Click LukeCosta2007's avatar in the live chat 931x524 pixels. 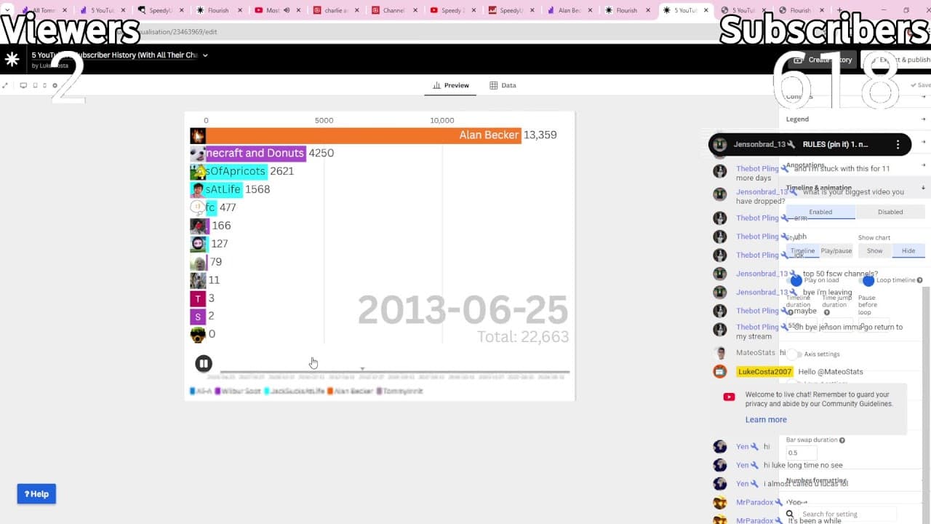click(720, 371)
